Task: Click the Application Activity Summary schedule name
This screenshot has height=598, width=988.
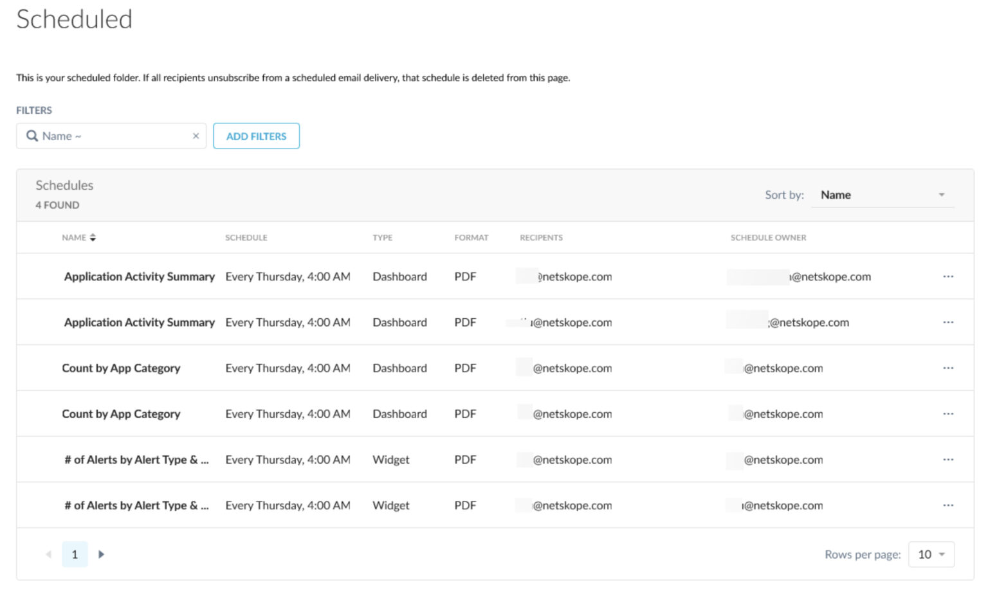Action: click(x=139, y=276)
